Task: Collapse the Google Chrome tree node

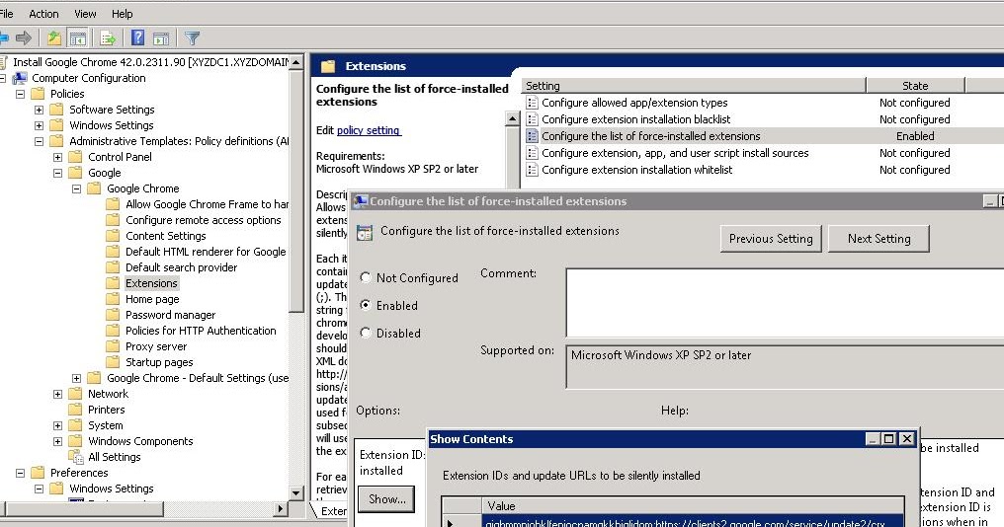Action: point(76,188)
